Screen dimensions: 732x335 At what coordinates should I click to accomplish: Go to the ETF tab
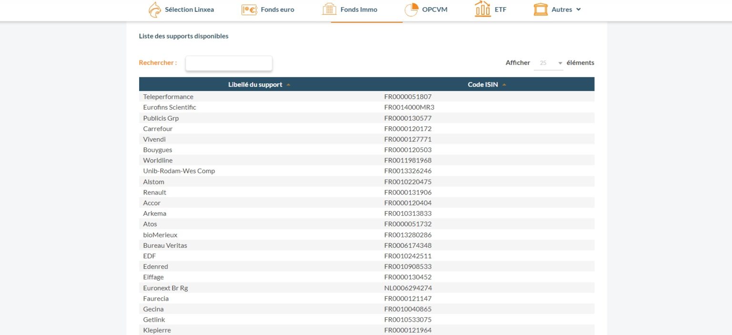500,10
